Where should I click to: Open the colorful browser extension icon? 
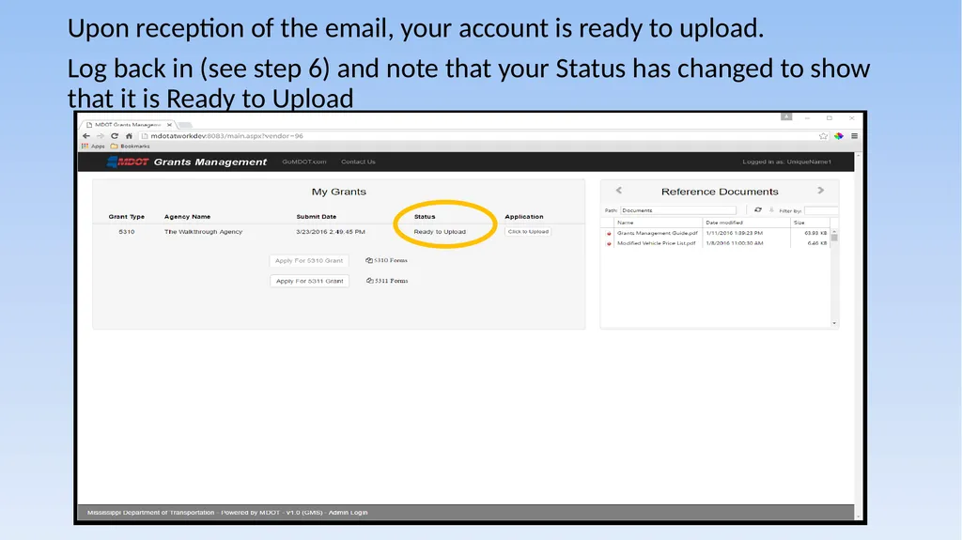coord(839,136)
